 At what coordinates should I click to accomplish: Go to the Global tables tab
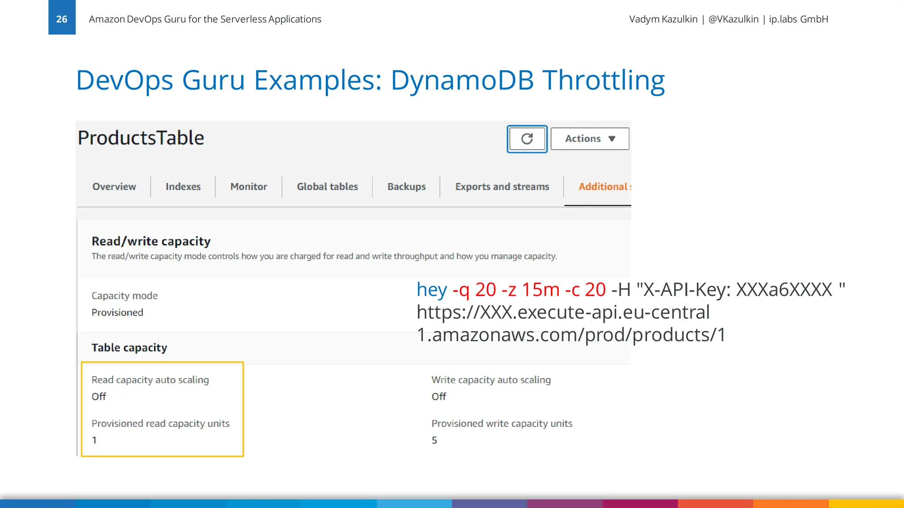click(327, 187)
